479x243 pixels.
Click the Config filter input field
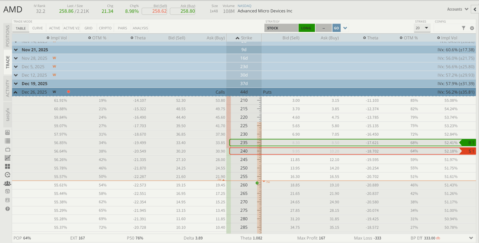446,28
